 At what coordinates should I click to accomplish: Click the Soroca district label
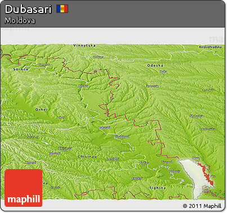pos(21,69)
